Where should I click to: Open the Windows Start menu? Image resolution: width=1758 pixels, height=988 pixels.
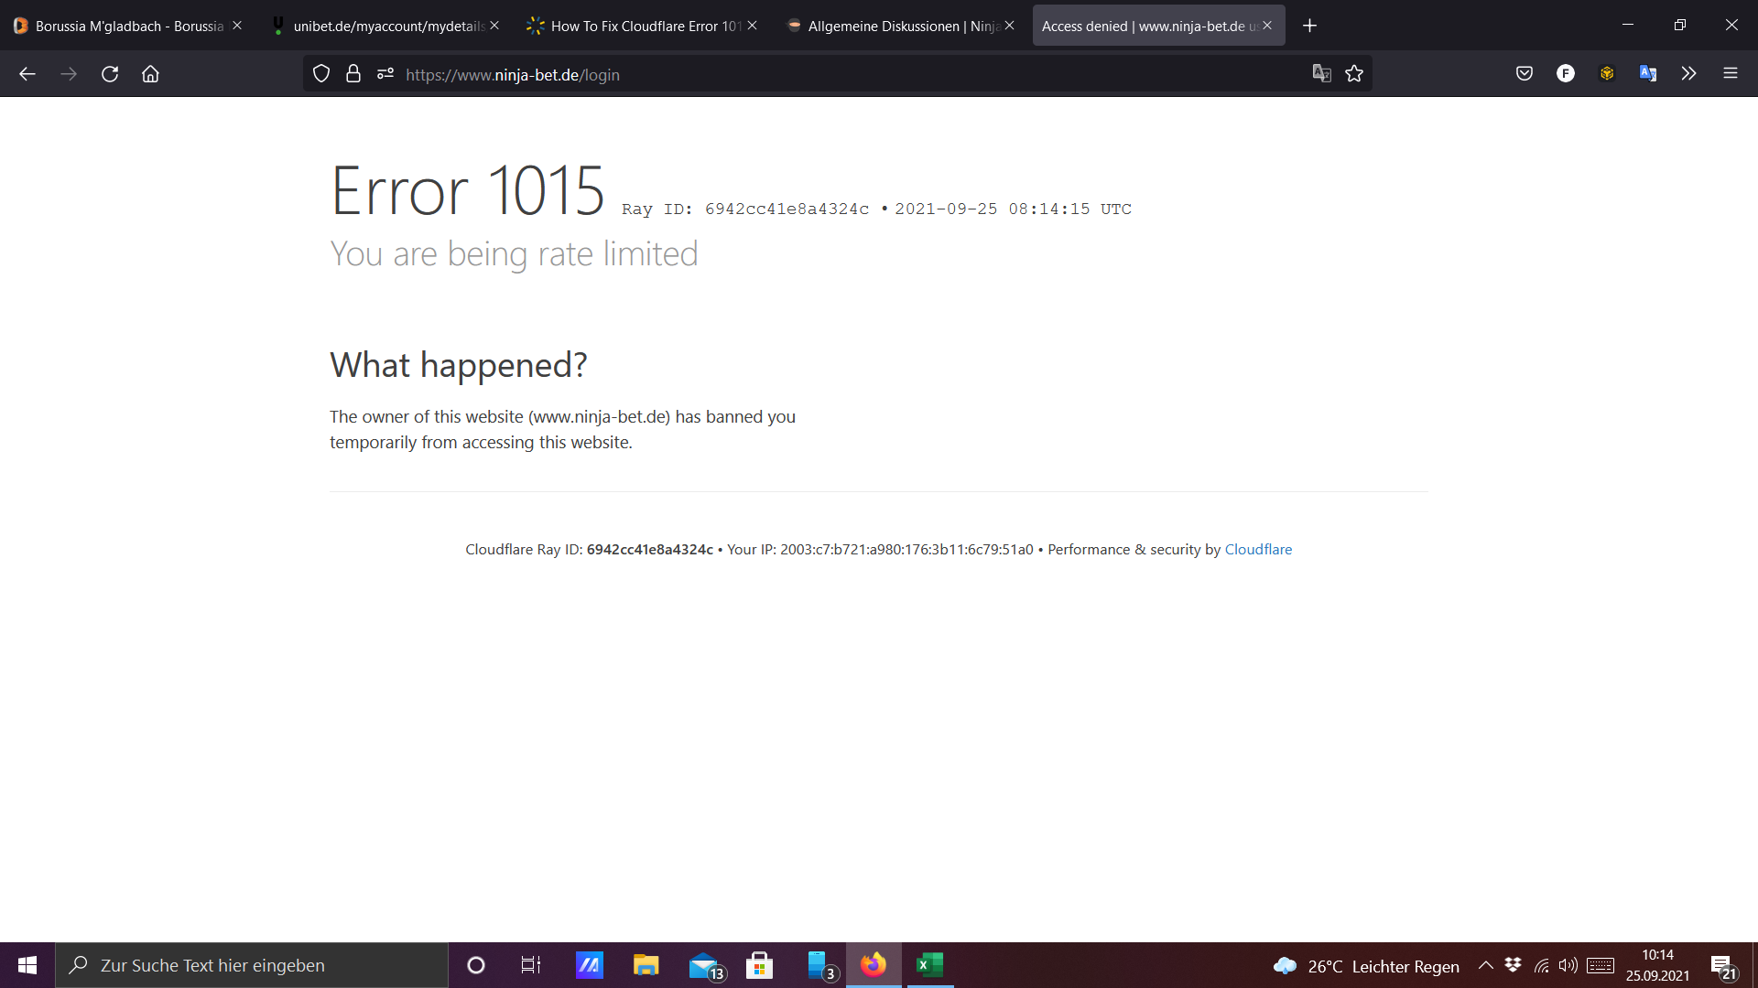coord(27,965)
